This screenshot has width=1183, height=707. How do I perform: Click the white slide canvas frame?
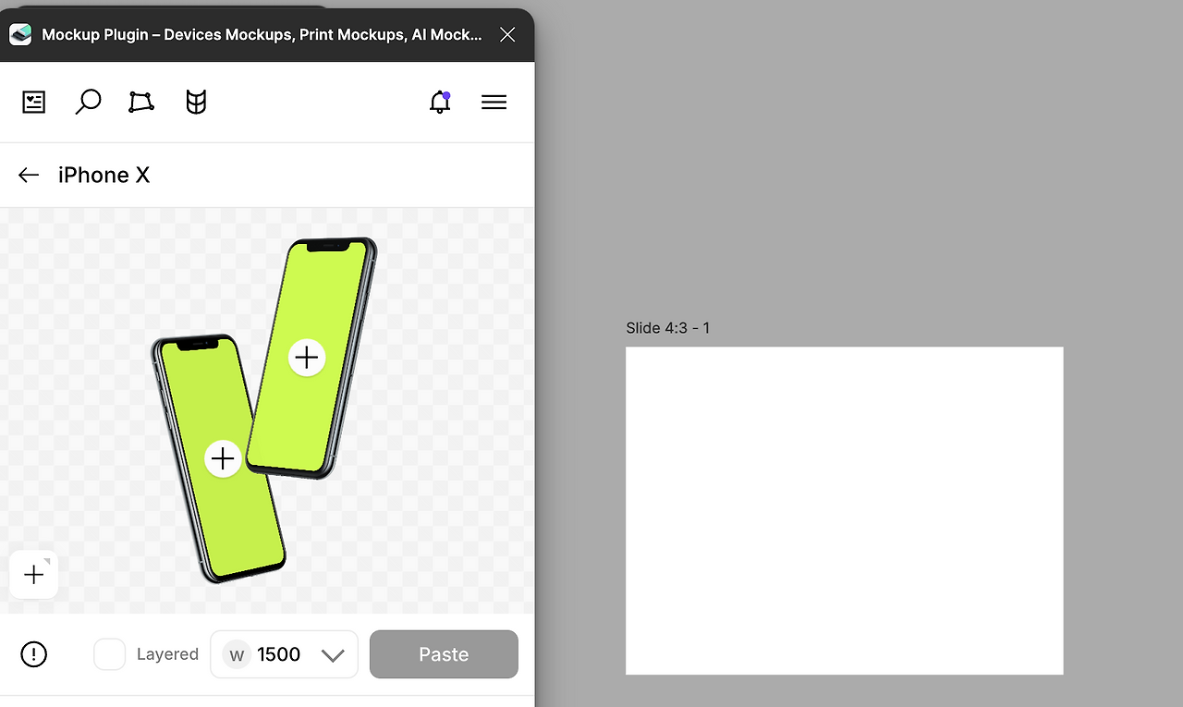point(845,511)
